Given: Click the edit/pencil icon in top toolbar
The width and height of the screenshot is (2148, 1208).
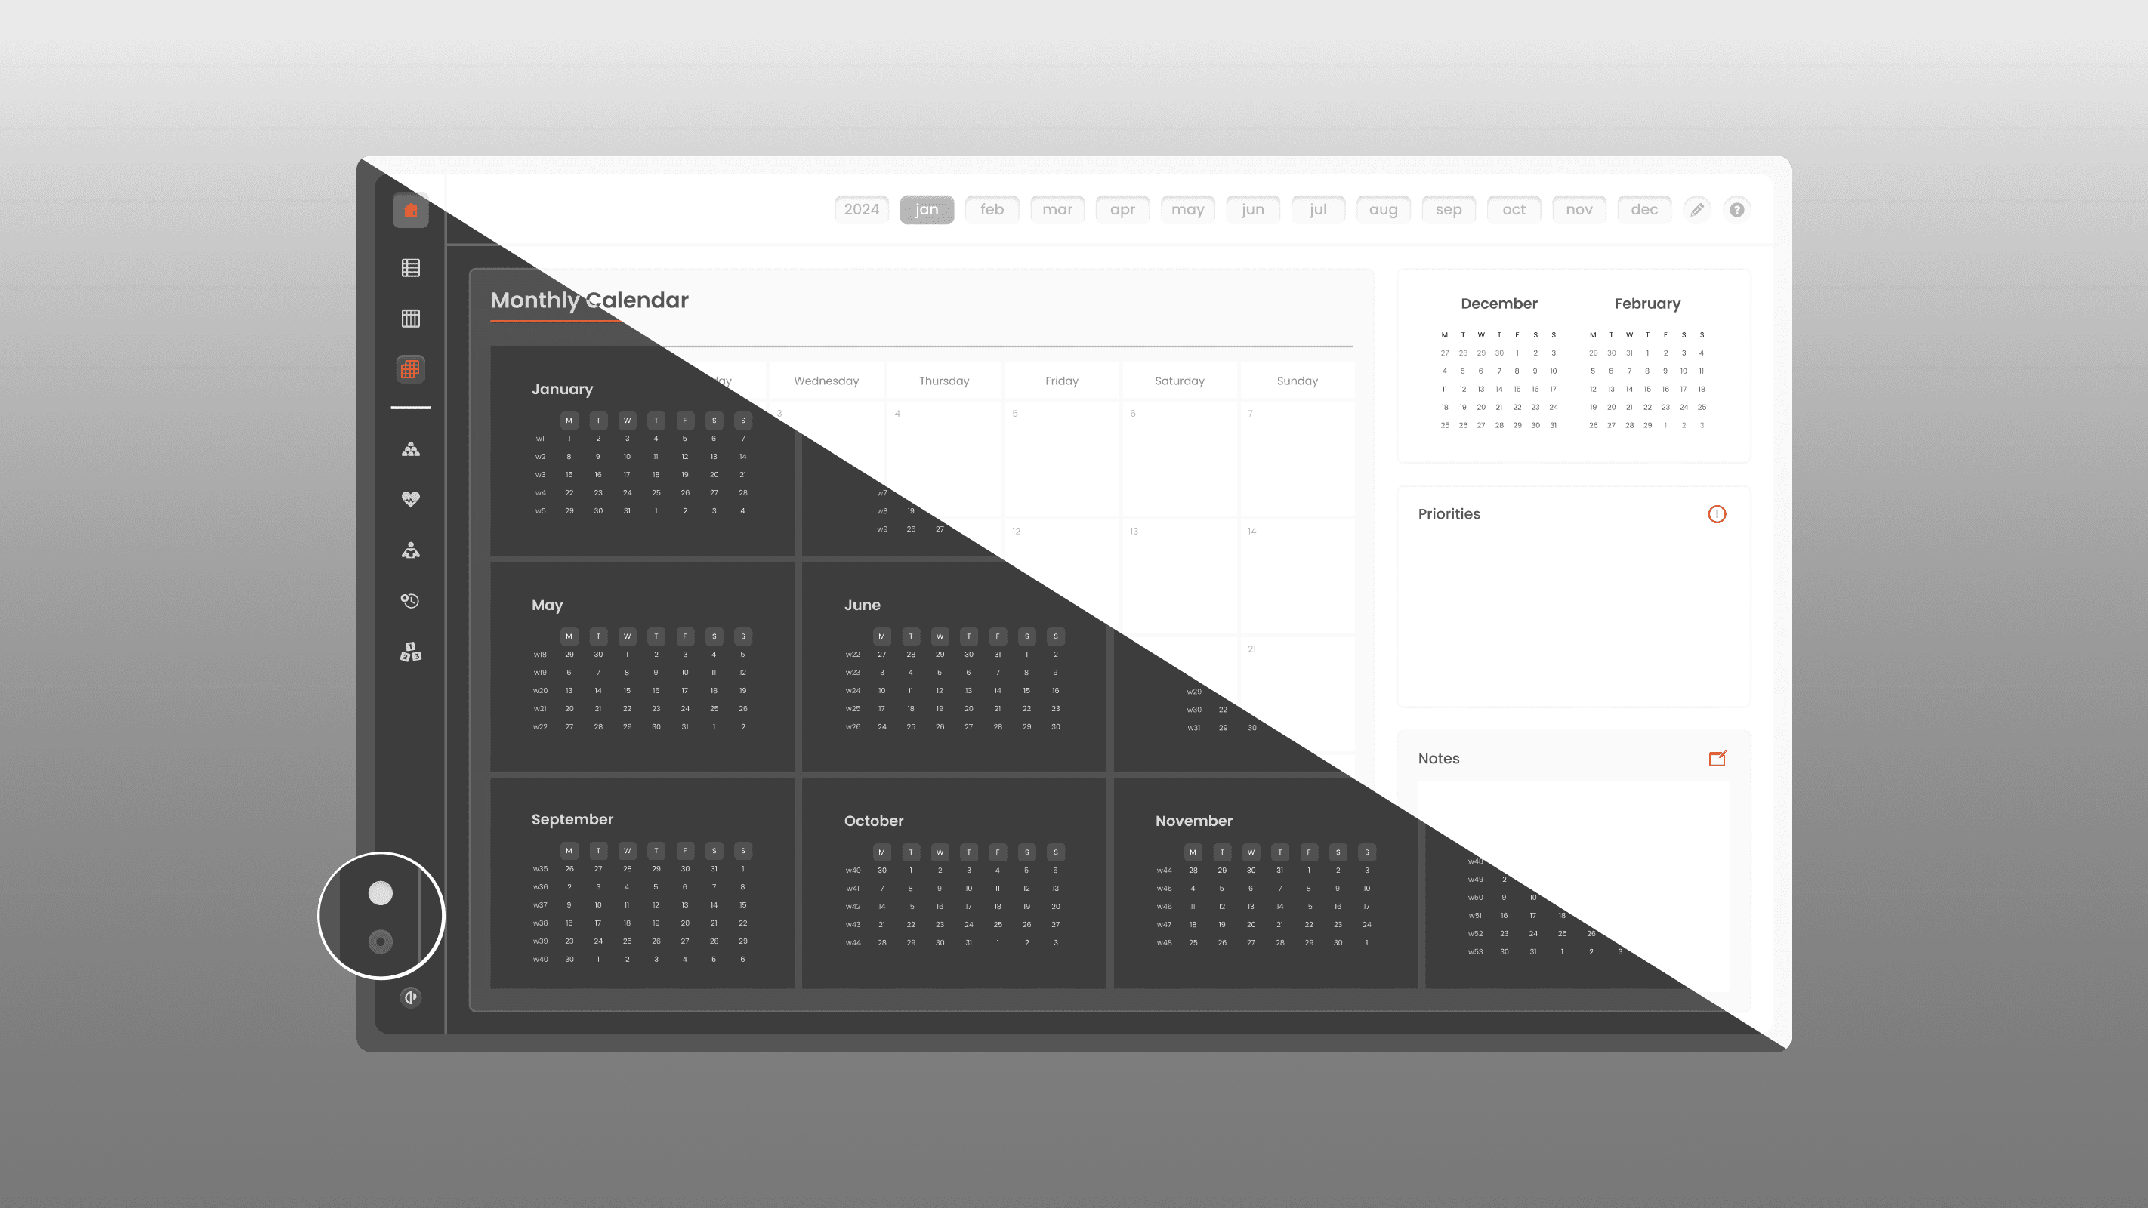Looking at the screenshot, I should pos(1698,208).
